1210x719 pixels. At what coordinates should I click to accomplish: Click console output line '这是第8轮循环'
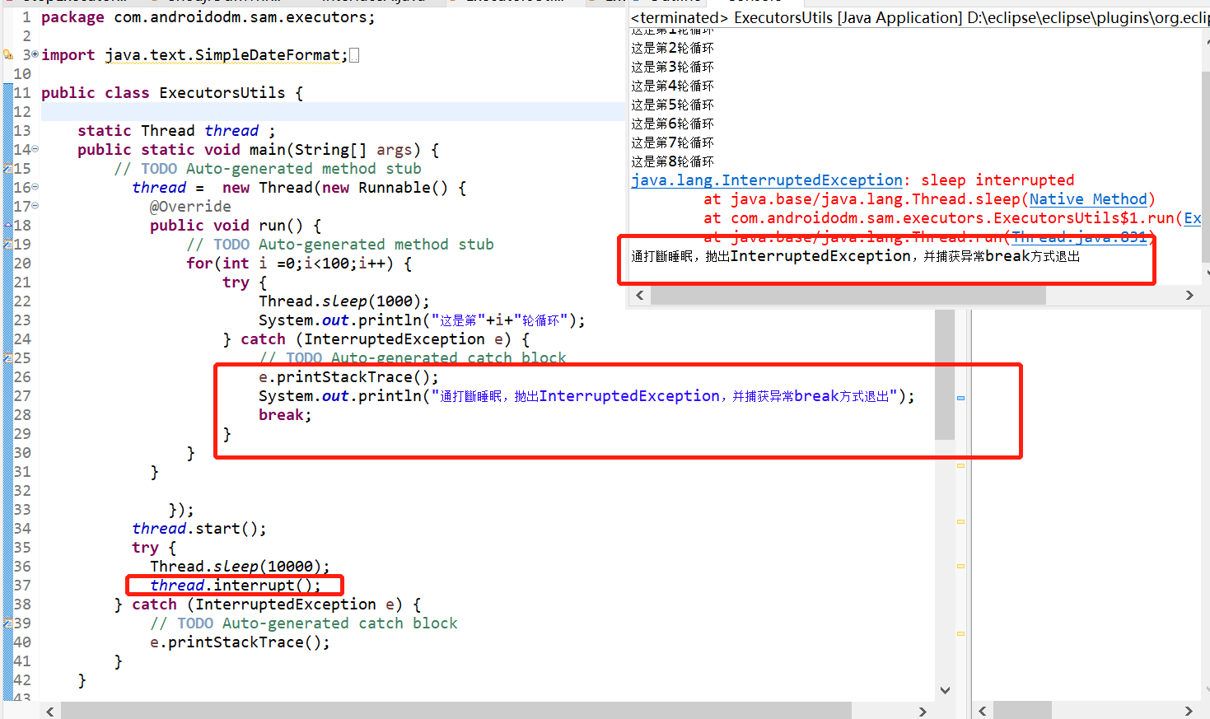tap(673, 161)
